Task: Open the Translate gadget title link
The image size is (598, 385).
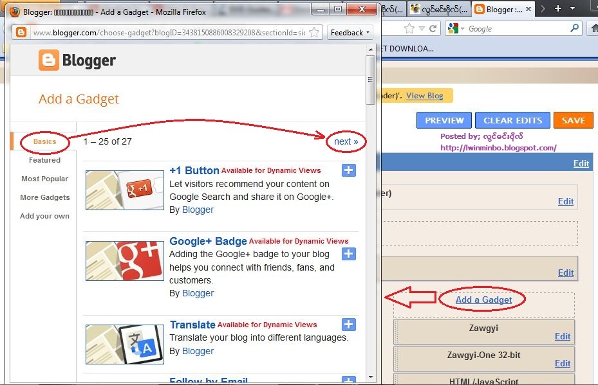Action: click(x=192, y=325)
